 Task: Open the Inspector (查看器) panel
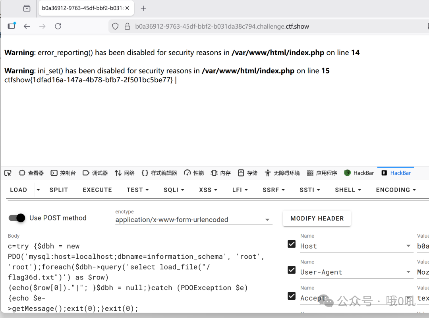pyautogui.click(x=31, y=173)
